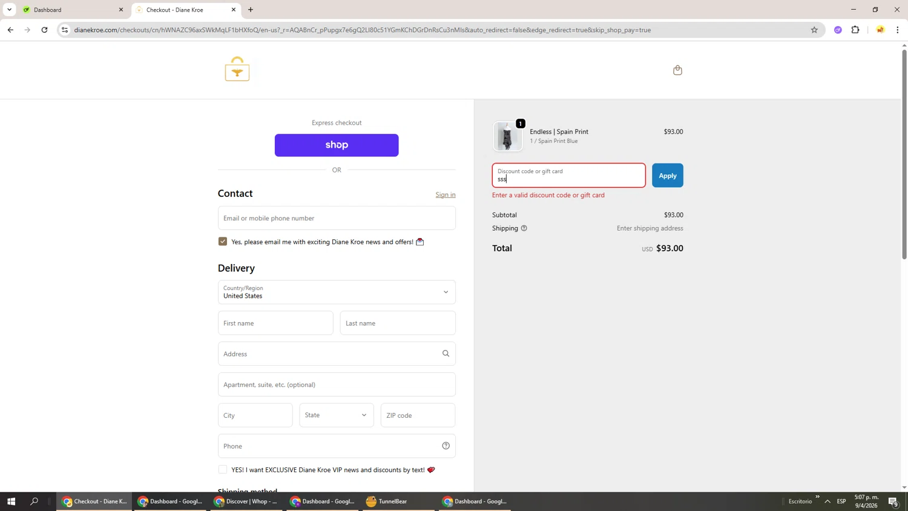
Task: Click the City field
Action: tap(255, 415)
